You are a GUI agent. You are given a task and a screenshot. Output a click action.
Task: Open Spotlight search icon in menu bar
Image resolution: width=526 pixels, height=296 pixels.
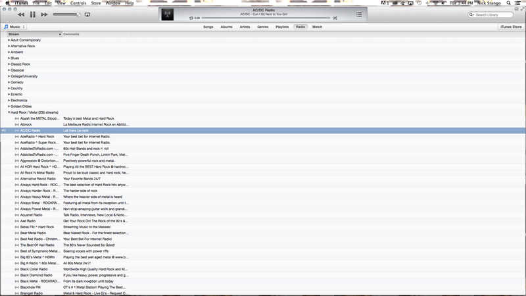[x=508, y=3]
